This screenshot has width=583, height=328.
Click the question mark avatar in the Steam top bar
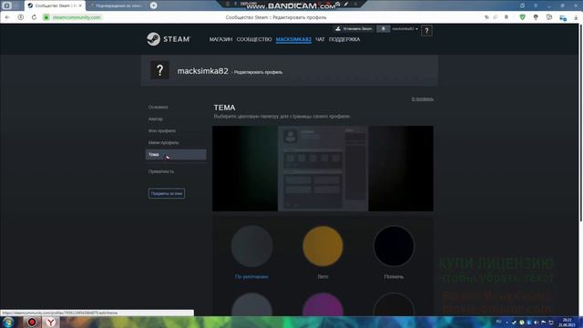(426, 30)
